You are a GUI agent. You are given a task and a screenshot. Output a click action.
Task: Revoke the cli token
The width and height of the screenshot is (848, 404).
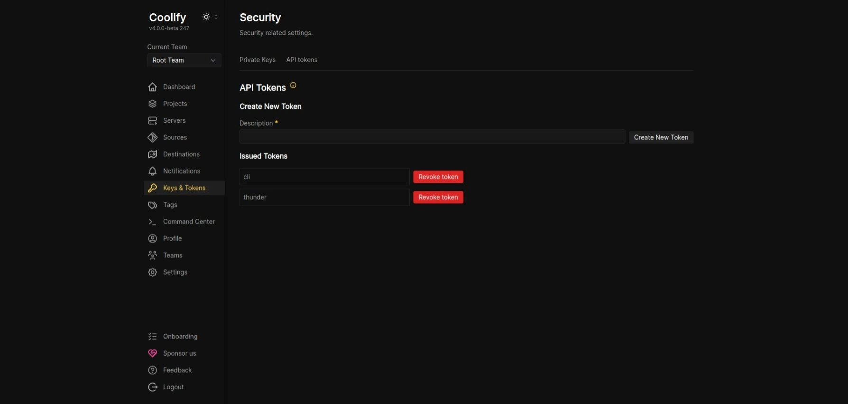click(x=438, y=177)
